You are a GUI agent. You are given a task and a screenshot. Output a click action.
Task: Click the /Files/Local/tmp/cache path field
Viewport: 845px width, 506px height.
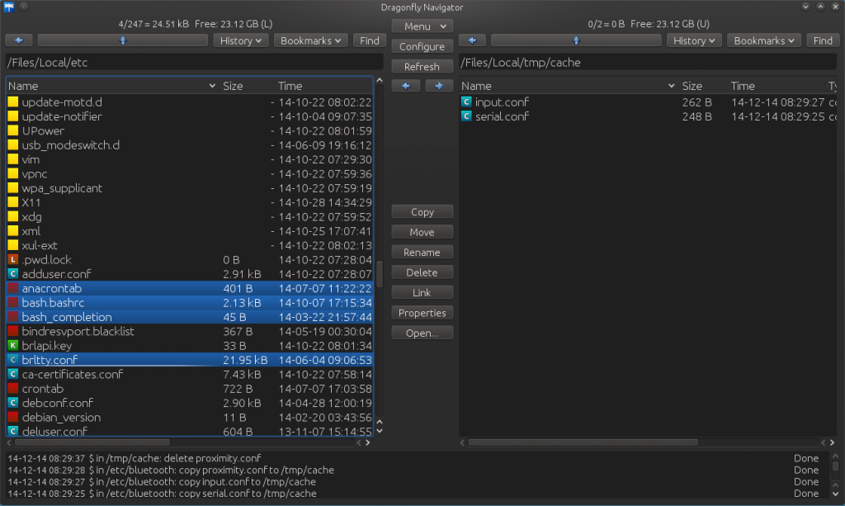(x=648, y=63)
